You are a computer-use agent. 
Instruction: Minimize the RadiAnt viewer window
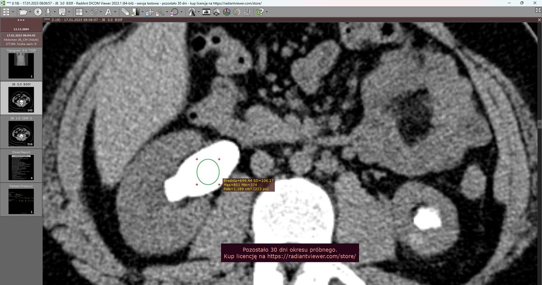510,3
